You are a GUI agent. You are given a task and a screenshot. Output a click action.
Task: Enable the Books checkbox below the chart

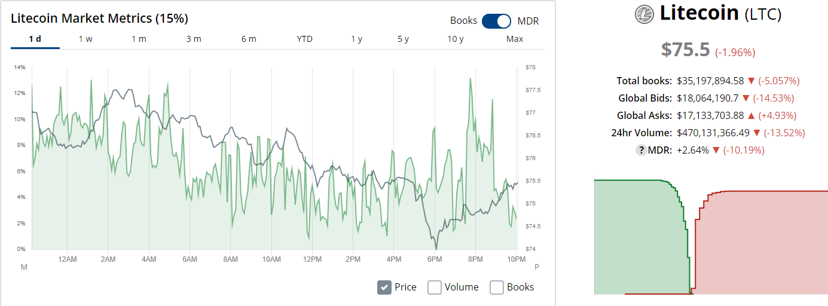pos(497,287)
